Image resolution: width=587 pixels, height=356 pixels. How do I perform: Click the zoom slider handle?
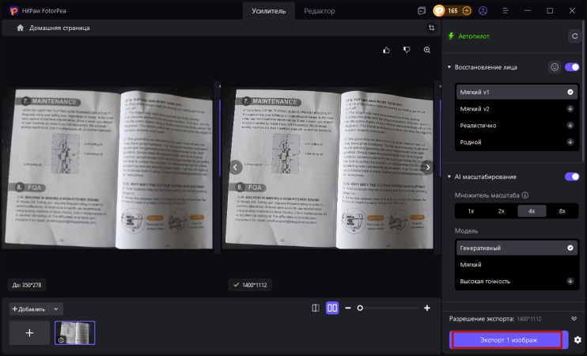(360, 308)
